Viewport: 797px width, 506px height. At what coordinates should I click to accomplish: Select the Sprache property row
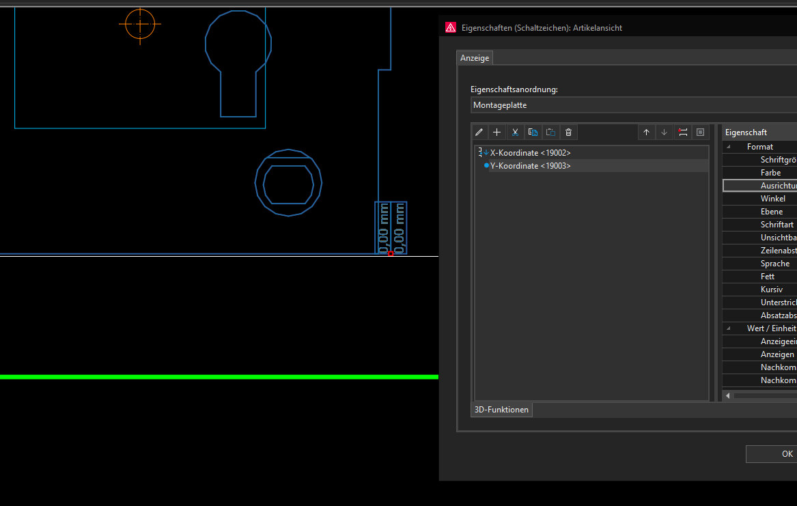click(759, 263)
